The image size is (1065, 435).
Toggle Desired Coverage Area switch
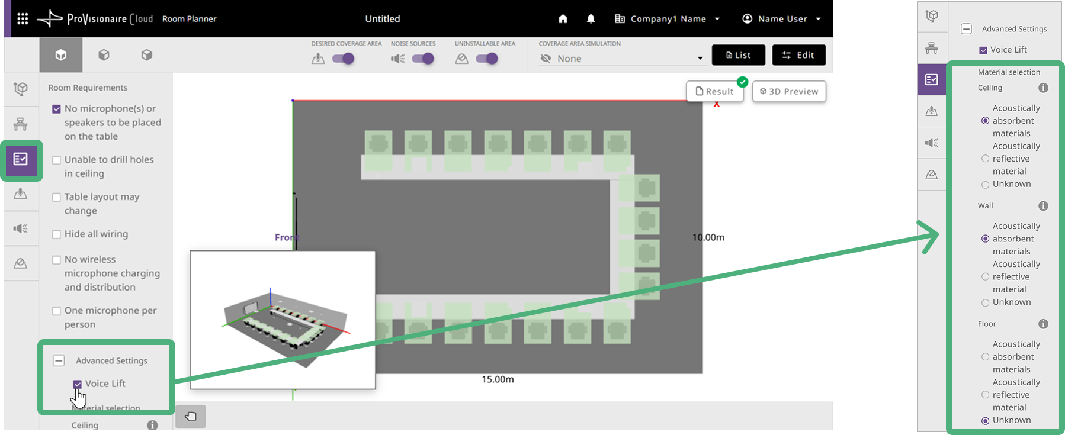click(343, 59)
